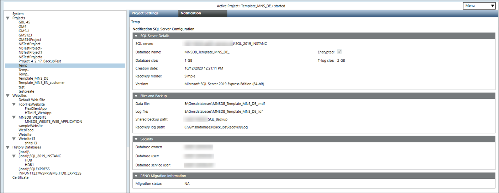Click the MNSDB_WESITE_WEB_APPLICATION item

click(53, 121)
